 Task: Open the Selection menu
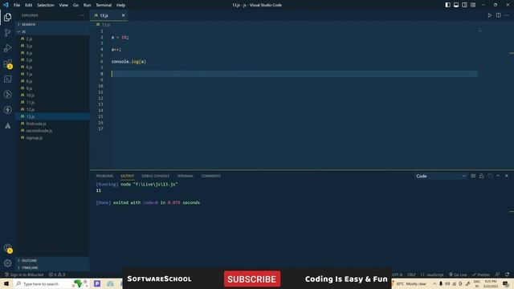[46, 5]
